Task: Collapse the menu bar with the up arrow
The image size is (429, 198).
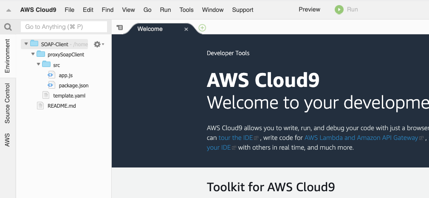Action: [8, 10]
